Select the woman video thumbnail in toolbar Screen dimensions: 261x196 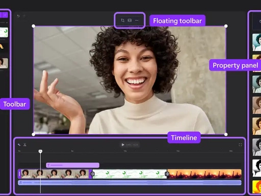pyautogui.click(x=4, y=63)
